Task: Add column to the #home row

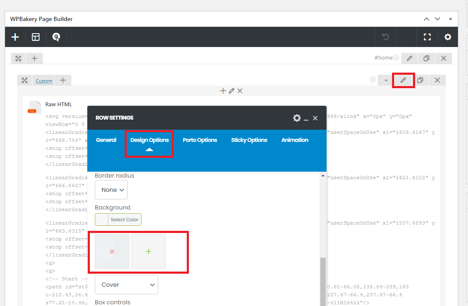Action: [34, 58]
